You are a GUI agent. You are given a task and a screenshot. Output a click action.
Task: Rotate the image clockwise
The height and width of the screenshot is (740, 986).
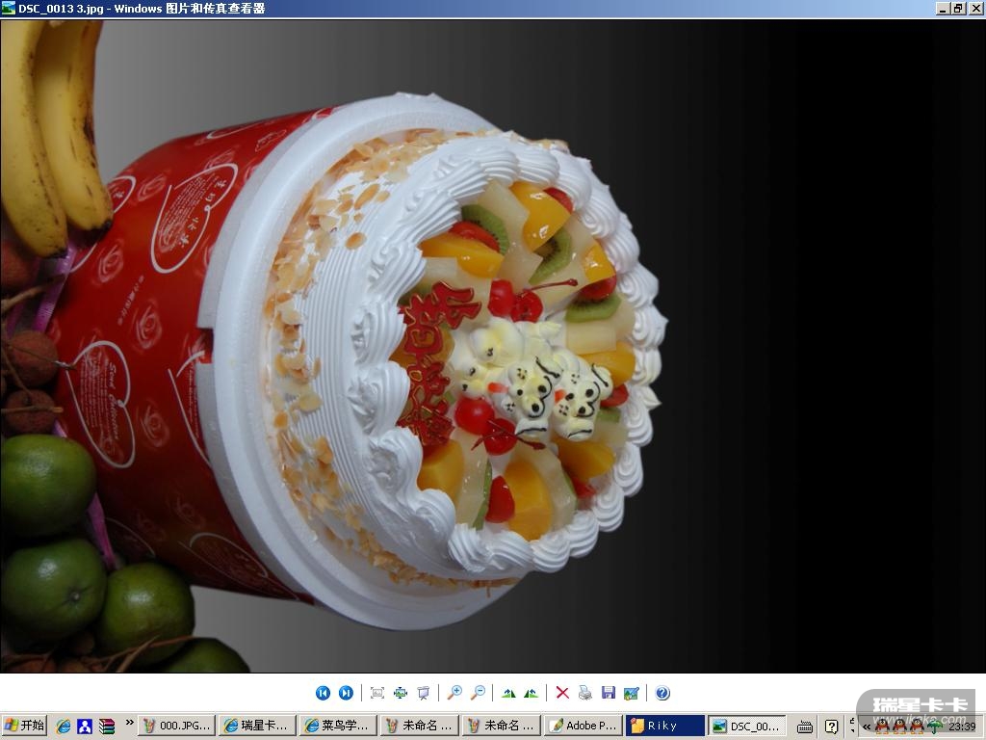tap(508, 693)
